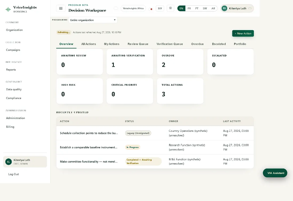Open the Schedule collection points action row

tap(155, 133)
